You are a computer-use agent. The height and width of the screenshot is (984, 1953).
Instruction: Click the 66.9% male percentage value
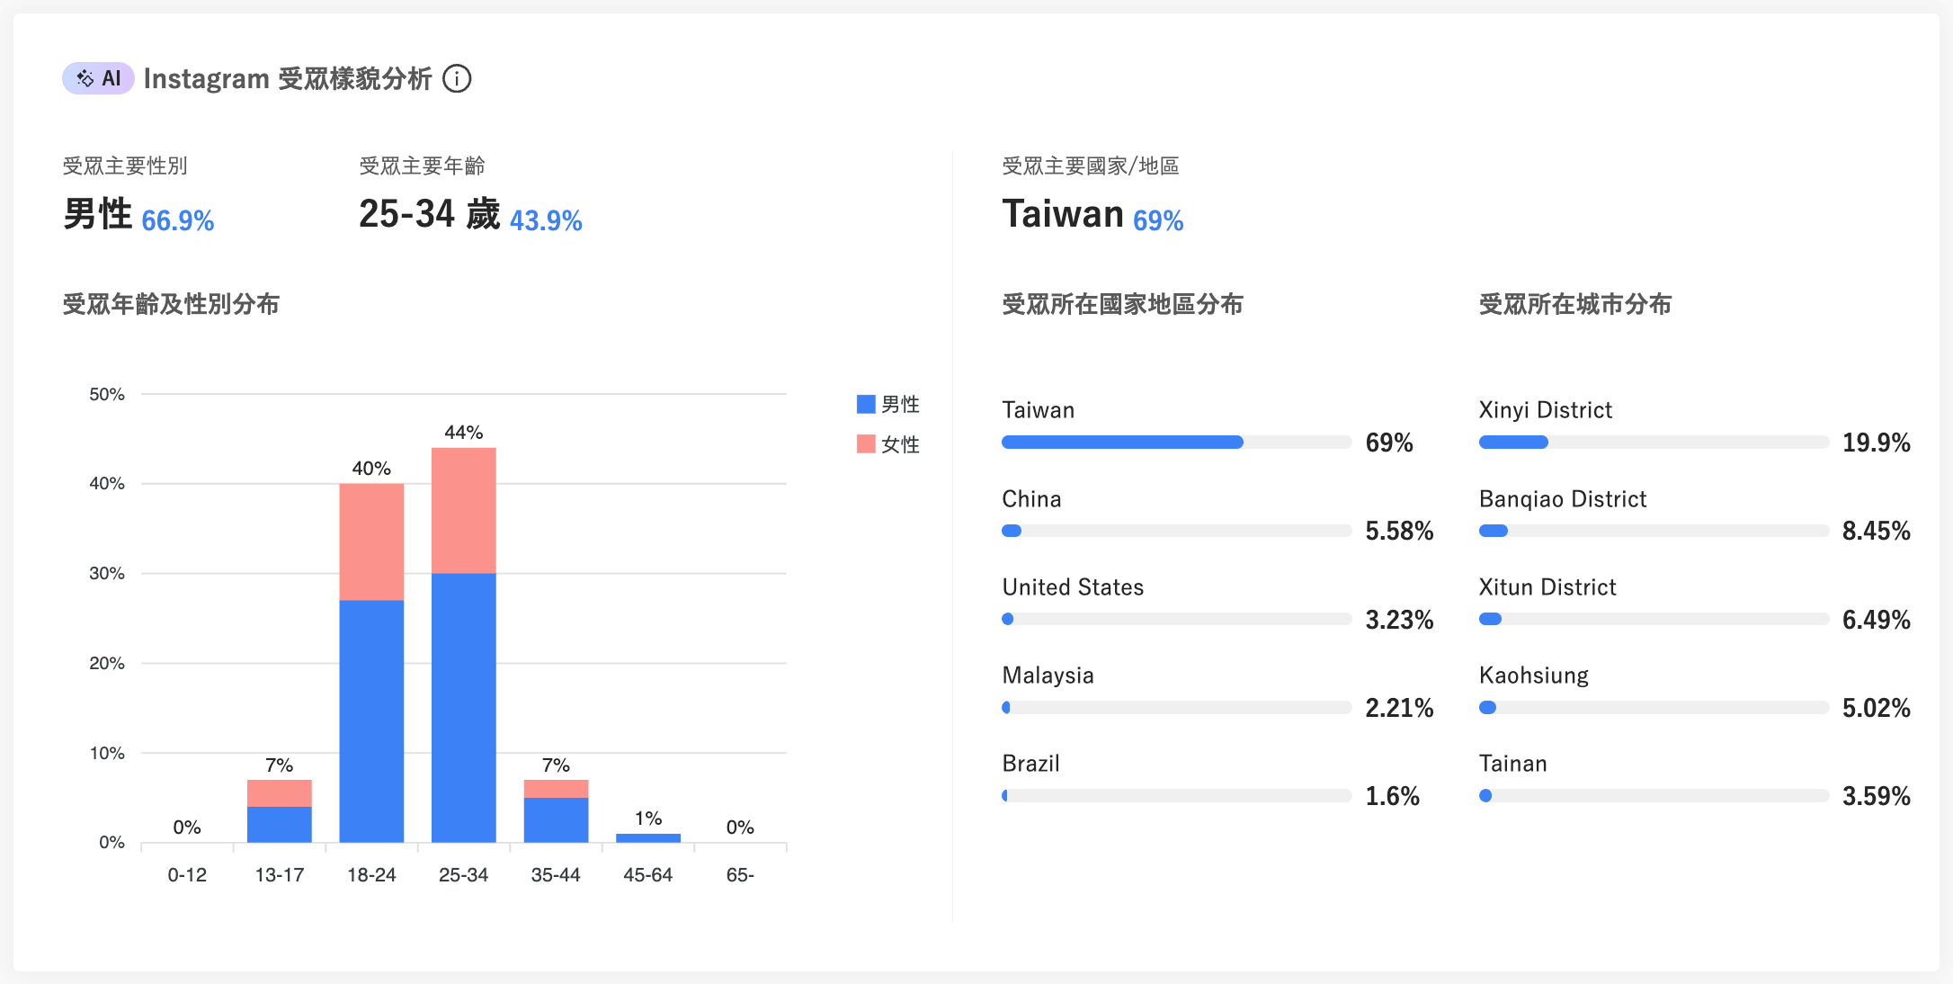pos(178,220)
